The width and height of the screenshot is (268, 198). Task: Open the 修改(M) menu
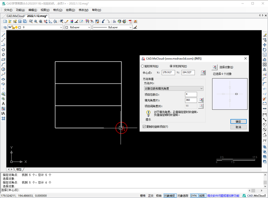[84, 10]
